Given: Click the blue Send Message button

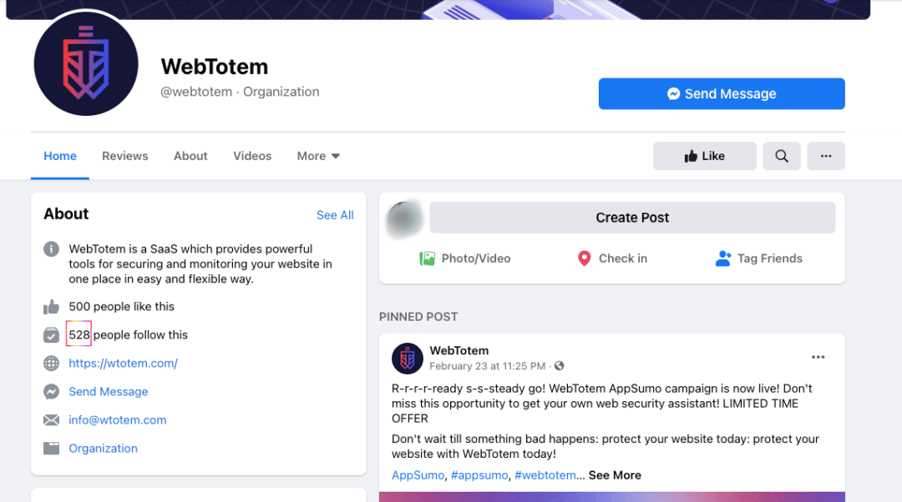Looking at the screenshot, I should coord(722,93).
